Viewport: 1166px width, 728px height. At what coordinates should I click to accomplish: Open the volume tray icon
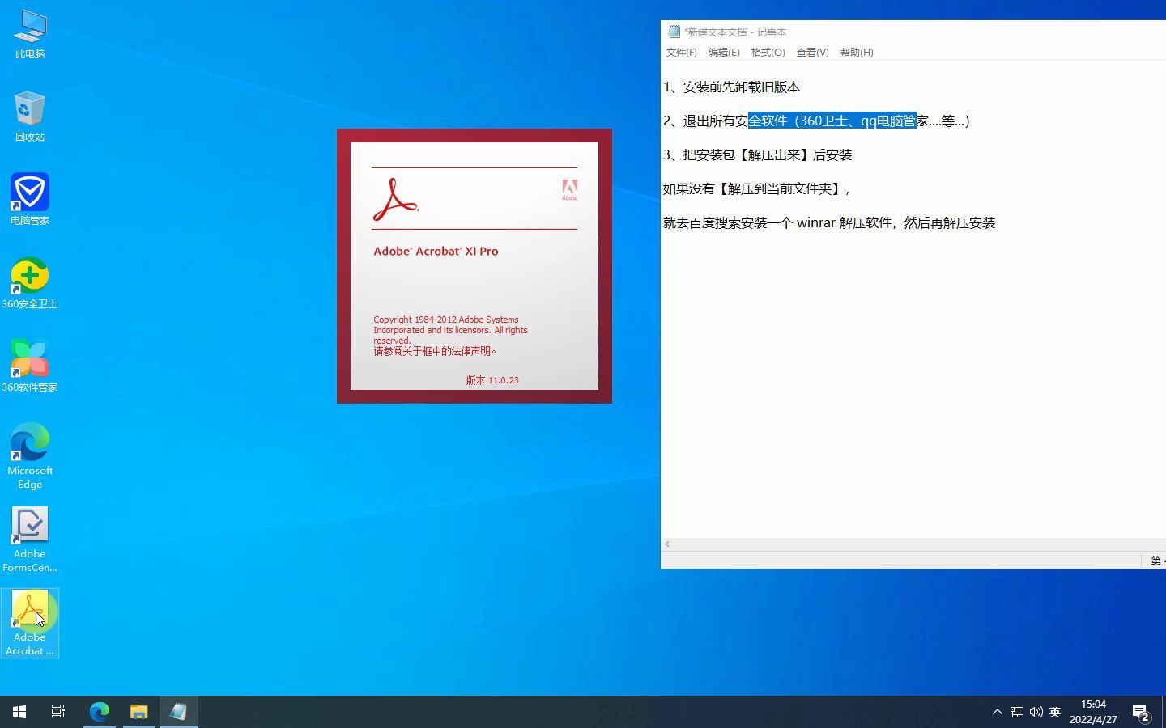pos(1036,712)
